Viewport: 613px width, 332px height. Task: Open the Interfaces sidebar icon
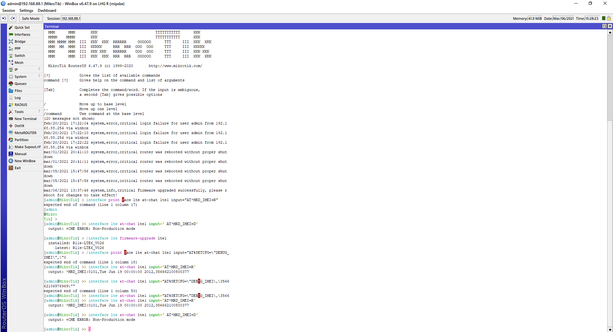(x=11, y=34)
